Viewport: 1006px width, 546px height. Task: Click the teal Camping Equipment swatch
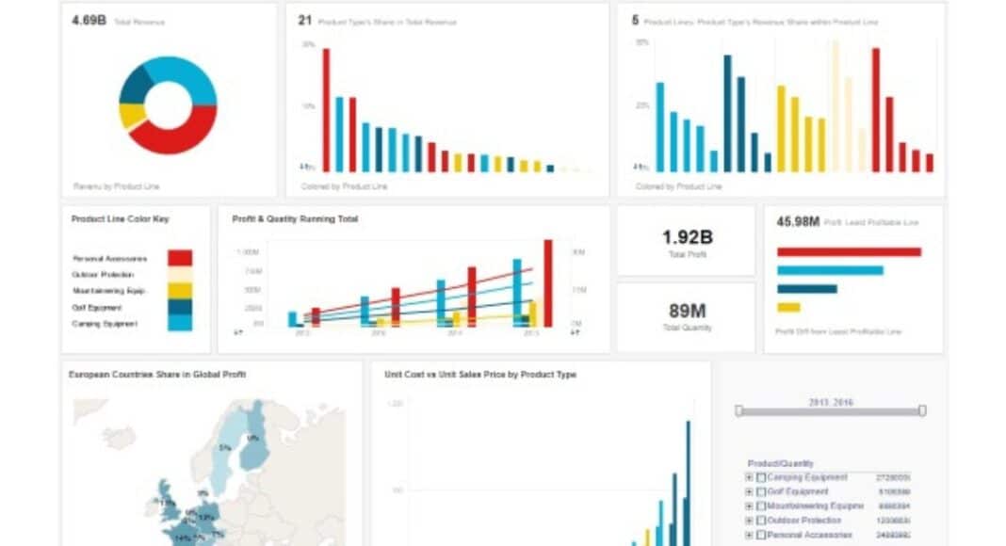click(x=179, y=322)
